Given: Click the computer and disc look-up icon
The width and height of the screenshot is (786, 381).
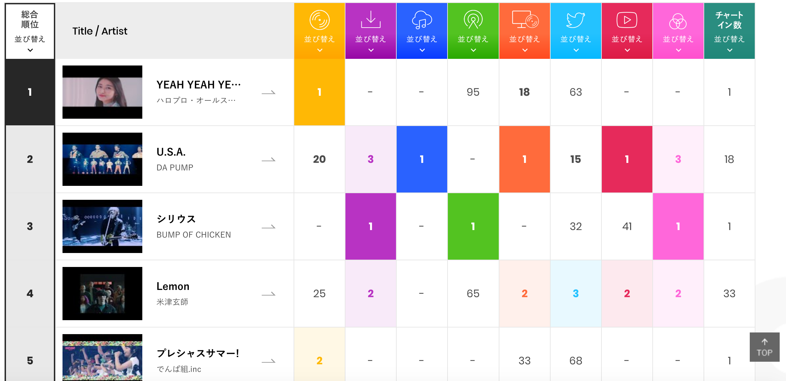Looking at the screenshot, I should coord(525,20).
